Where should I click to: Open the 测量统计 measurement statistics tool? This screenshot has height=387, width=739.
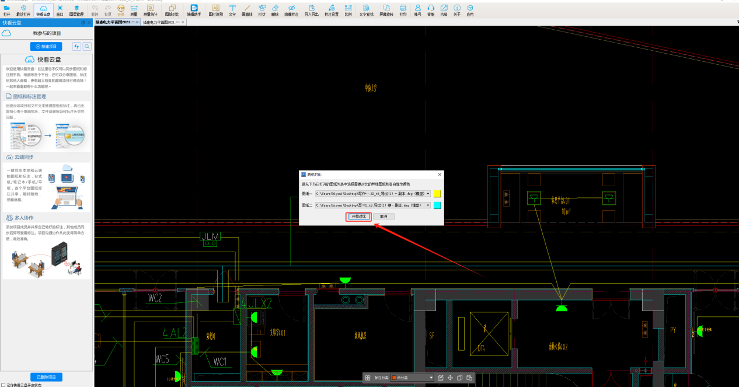(151, 9)
